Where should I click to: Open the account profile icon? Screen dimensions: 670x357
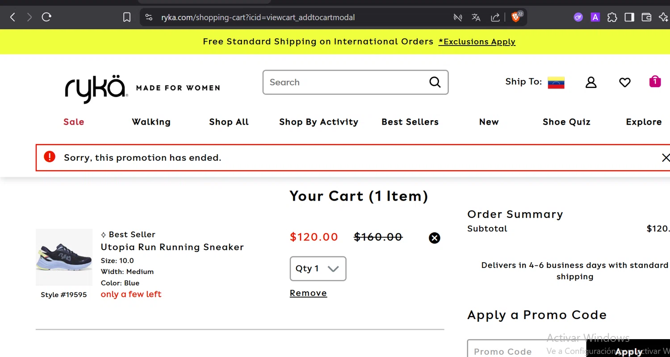click(591, 82)
